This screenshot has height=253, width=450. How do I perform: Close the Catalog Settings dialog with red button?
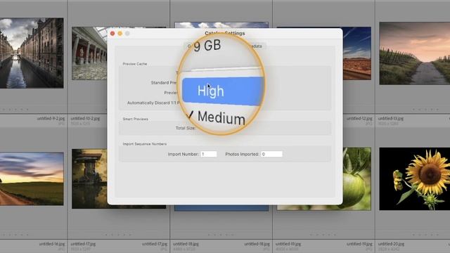(112, 34)
